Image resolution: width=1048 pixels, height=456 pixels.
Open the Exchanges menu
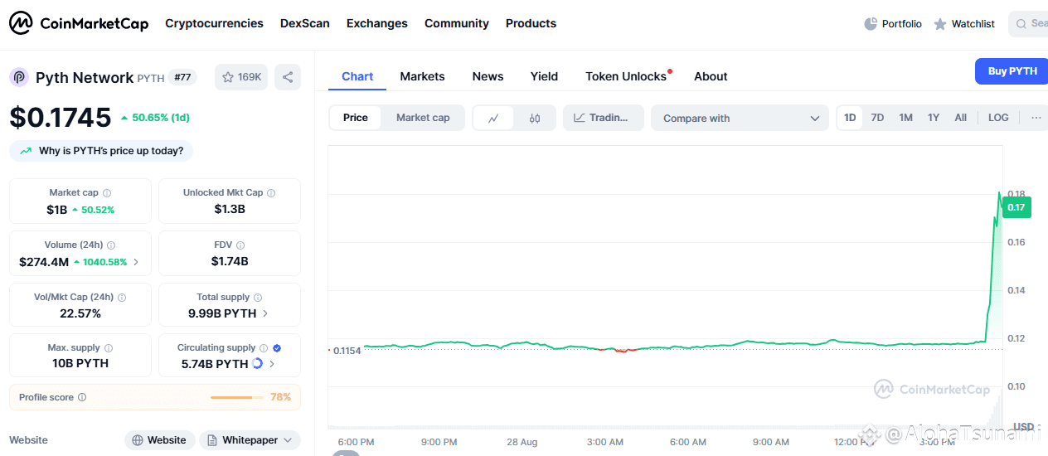(377, 23)
